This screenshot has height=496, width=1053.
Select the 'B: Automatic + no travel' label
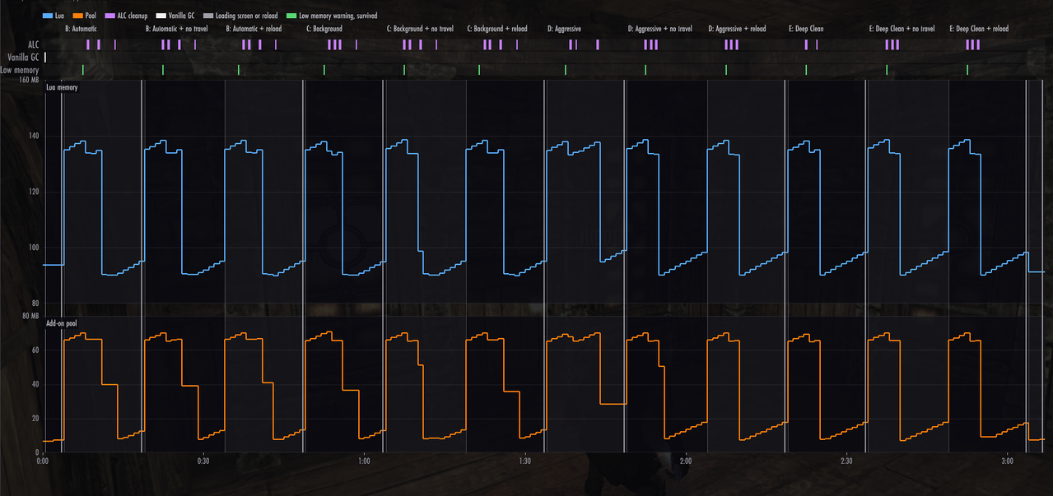pos(176,29)
